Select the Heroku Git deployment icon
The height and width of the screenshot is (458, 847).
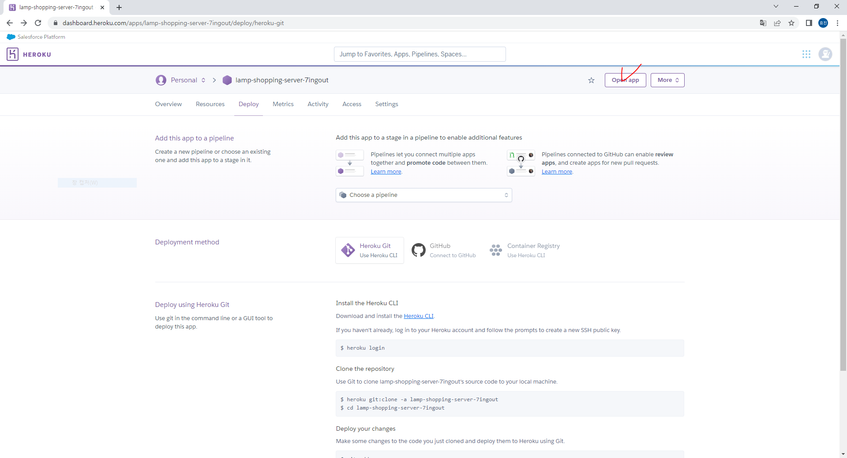coord(348,250)
